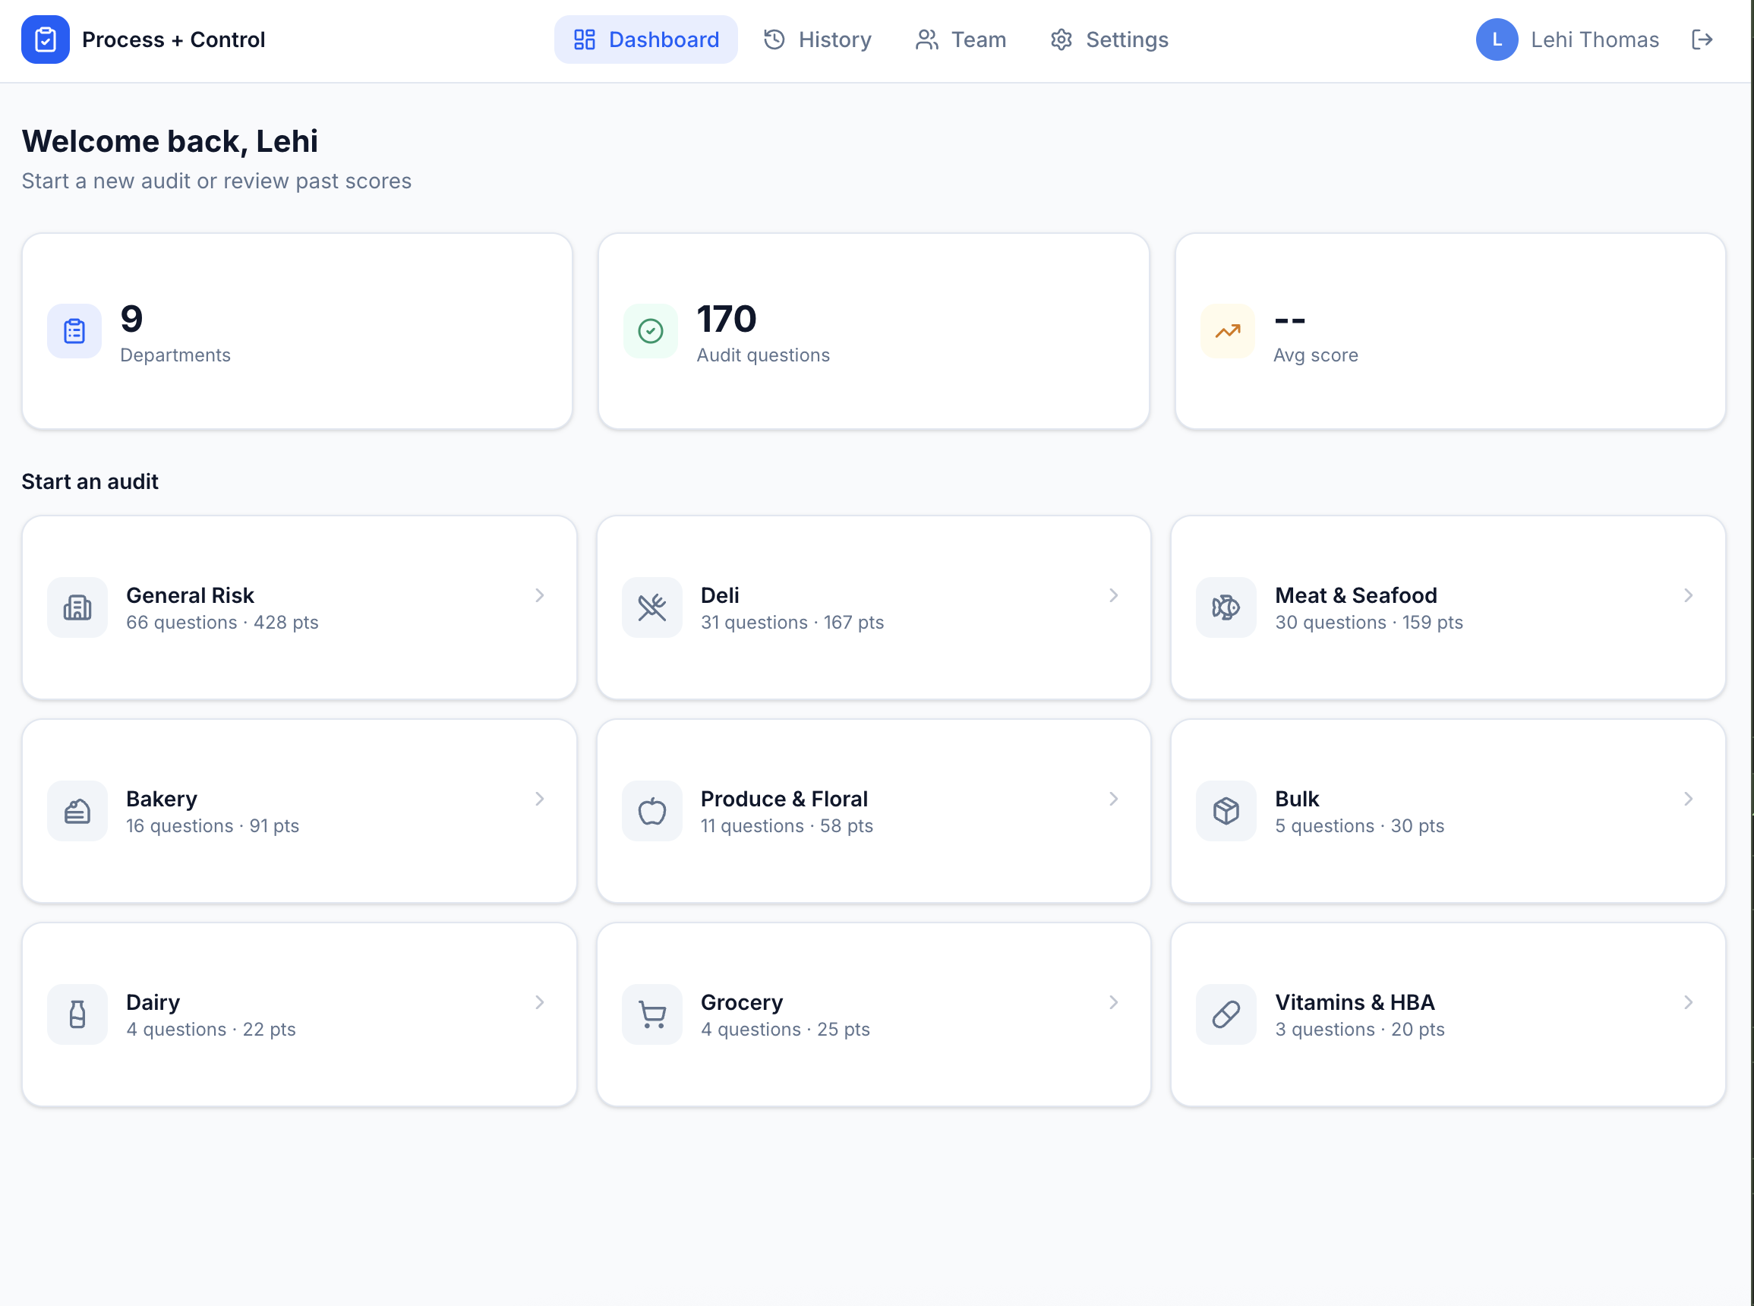This screenshot has width=1754, height=1306.
Task: Click the Lehi Thomas user name
Action: [x=1595, y=39]
